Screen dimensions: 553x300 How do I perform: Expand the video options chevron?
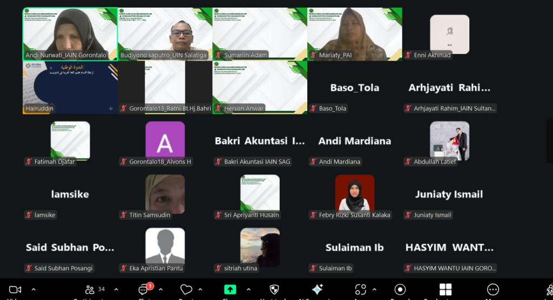tap(33, 289)
